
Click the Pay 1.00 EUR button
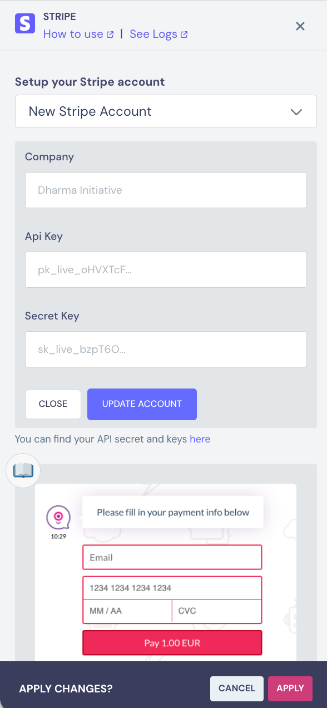(x=172, y=643)
